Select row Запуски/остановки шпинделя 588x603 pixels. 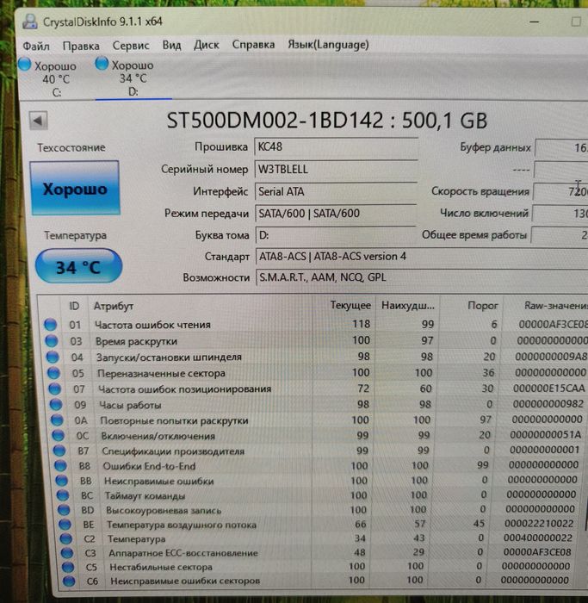316,357
